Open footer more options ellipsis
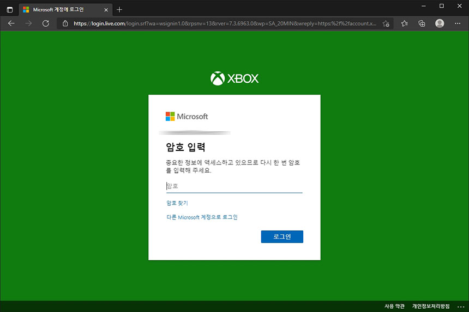Screen dimensions: 469x312 point(461,307)
